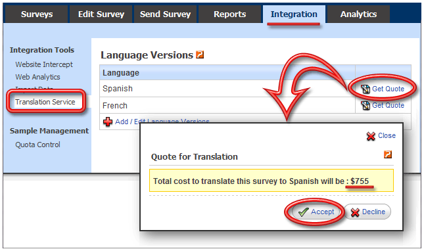Open Quota Control under Sample Management
This screenshot has width=424, height=251.
[37, 145]
